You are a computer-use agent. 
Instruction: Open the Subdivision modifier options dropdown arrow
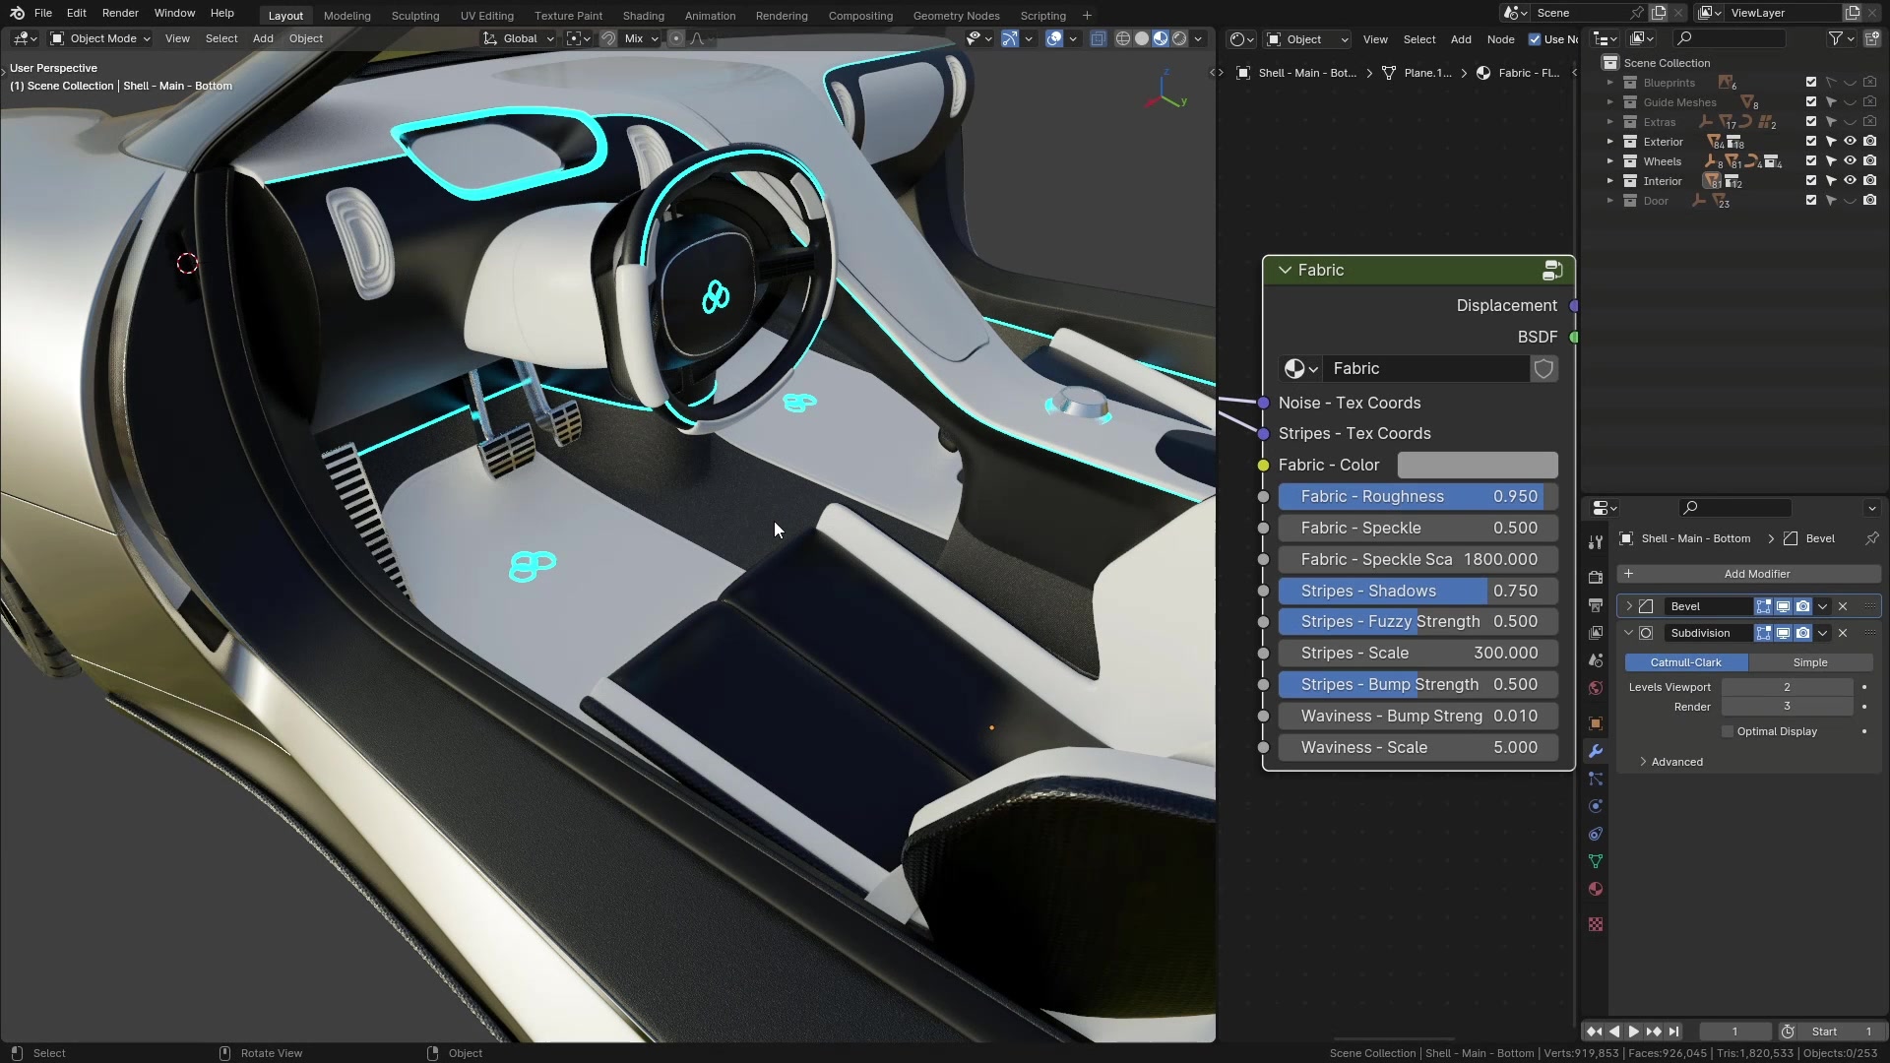pyautogui.click(x=1823, y=633)
